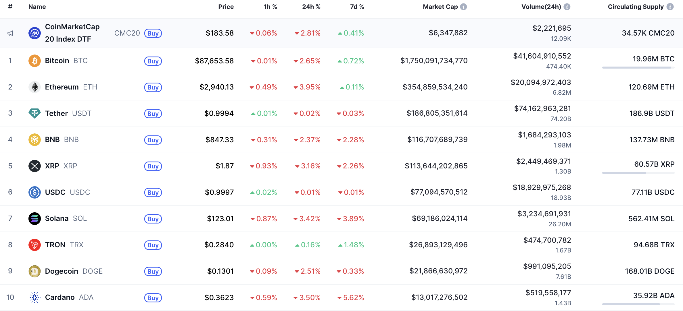
Task: Click the Ethereum diamond logo icon
Action: pyautogui.click(x=34, y=87)
